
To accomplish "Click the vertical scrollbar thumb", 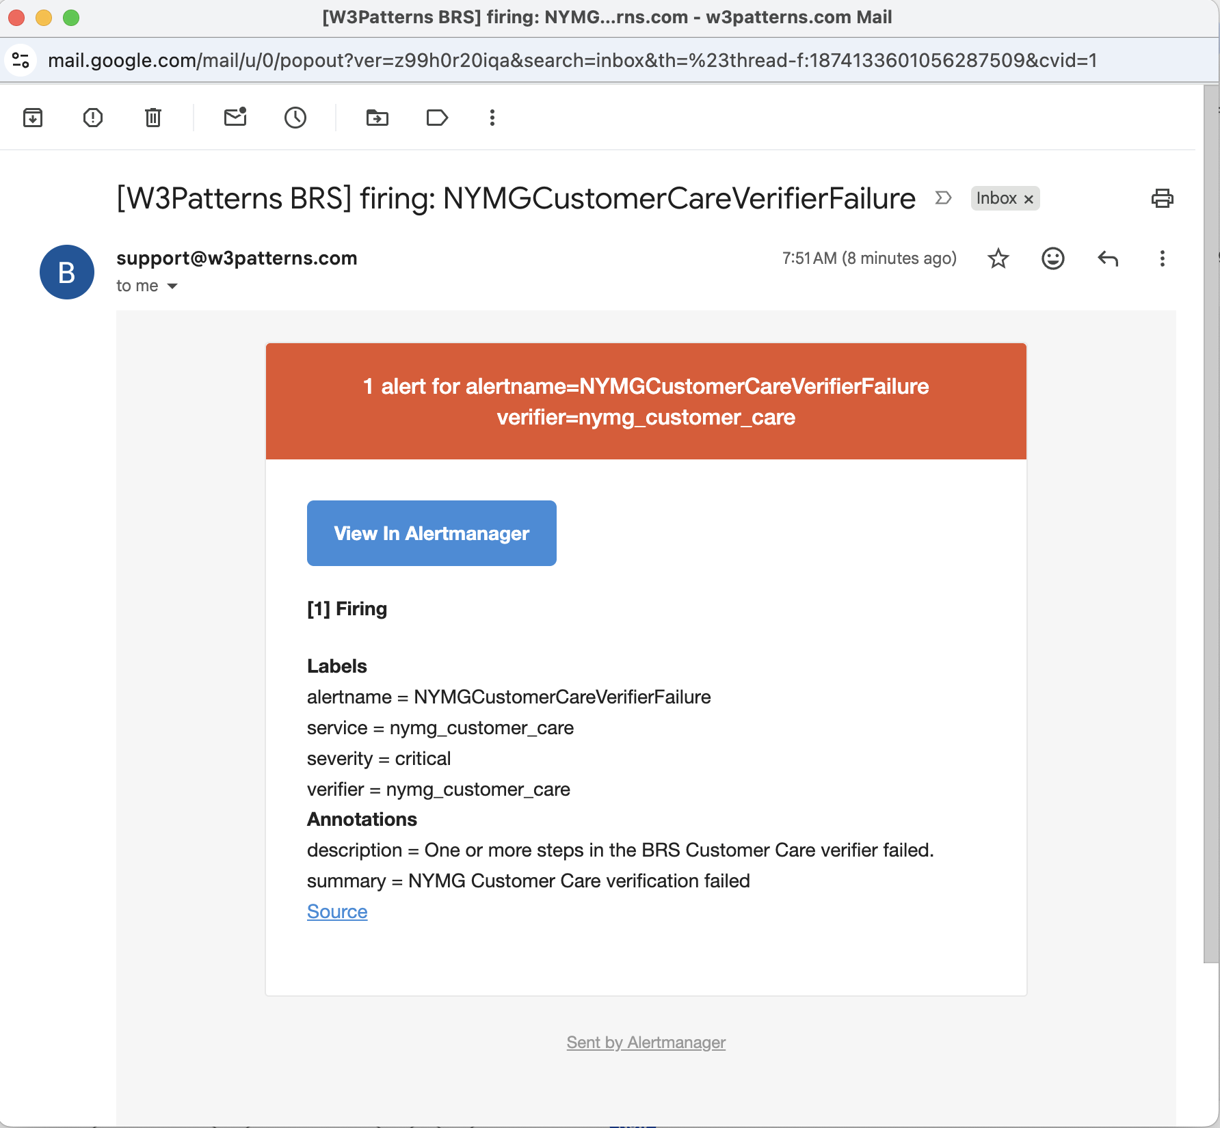I will click(x=1211, y=523).
